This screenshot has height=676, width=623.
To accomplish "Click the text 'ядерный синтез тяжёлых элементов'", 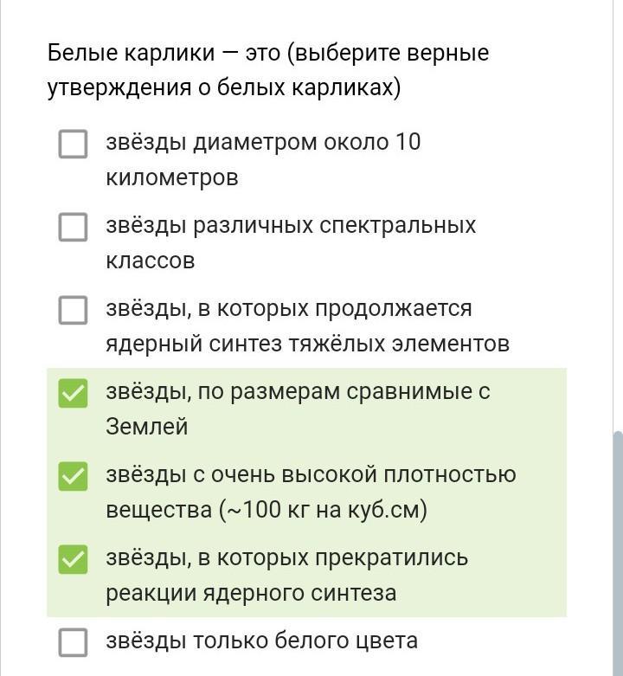I will (x=307, y=344).
